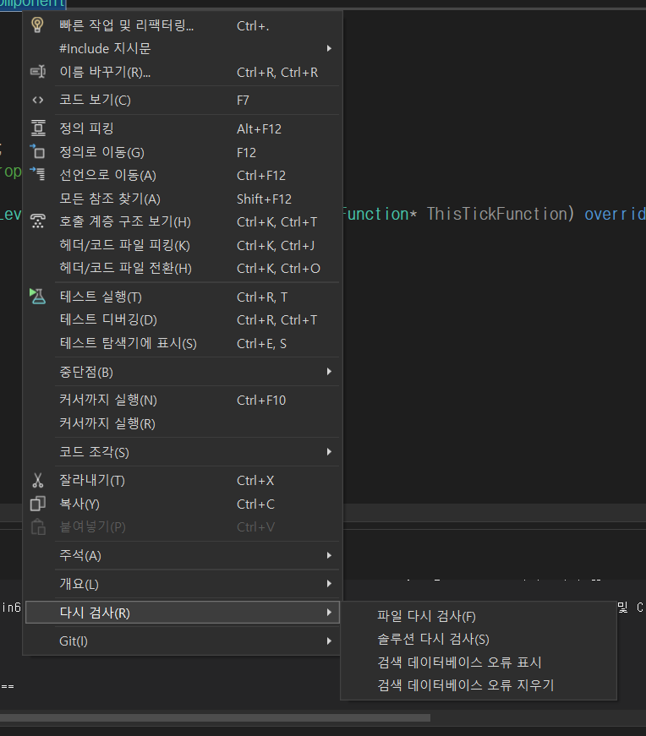Open 호출 계층 구조 보기(H)
The height and width of the screenshot is (736, 646).
tap(183, 221)
